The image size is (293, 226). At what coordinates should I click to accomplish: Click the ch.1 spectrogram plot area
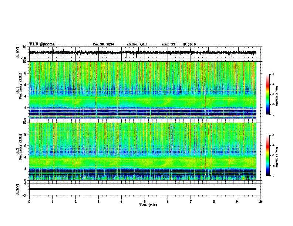143,90
